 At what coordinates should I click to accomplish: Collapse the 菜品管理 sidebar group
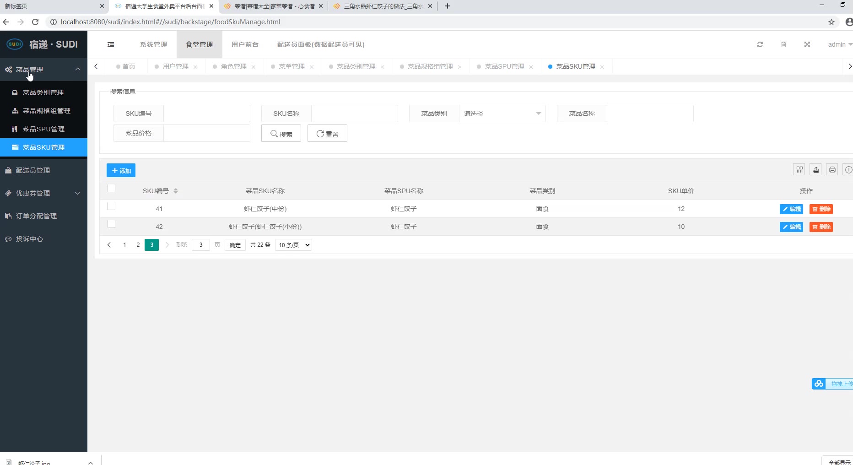(x=43, y=70)
